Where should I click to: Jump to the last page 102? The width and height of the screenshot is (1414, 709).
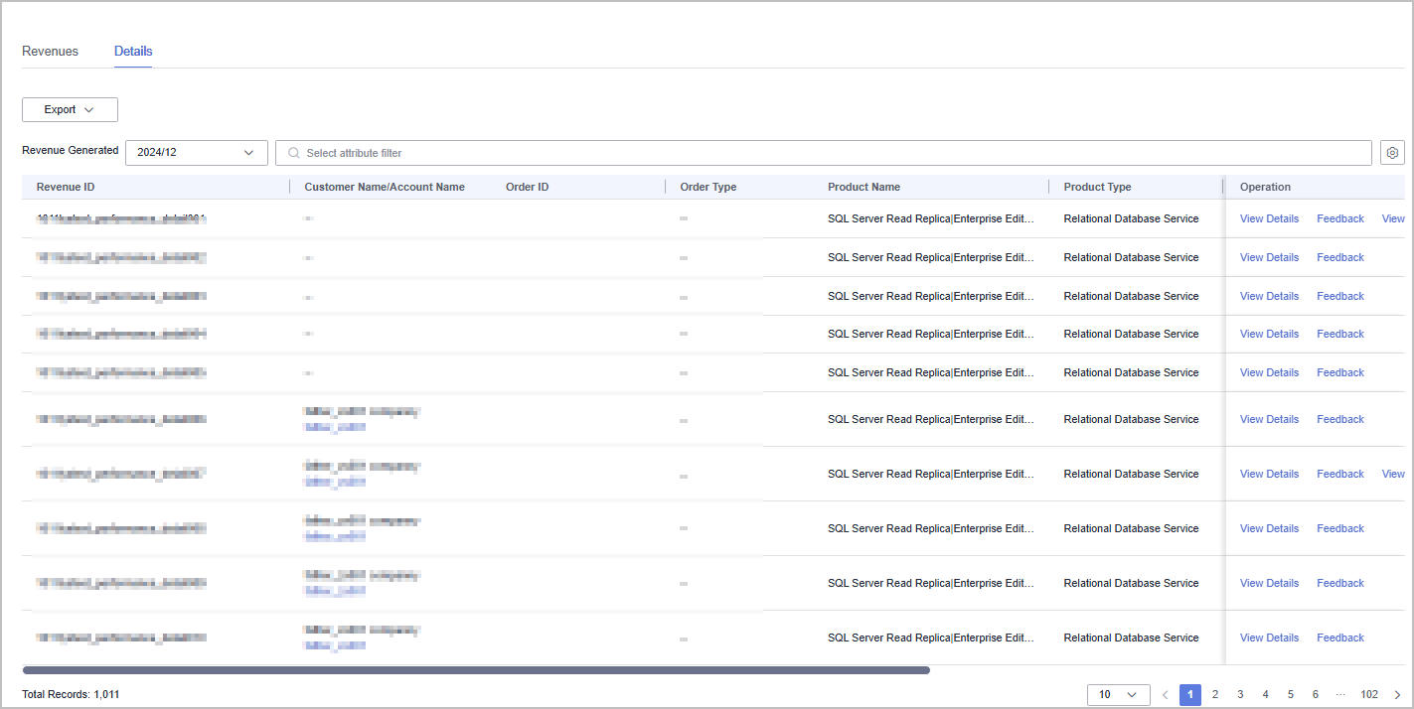click(x=1369, y=695)
